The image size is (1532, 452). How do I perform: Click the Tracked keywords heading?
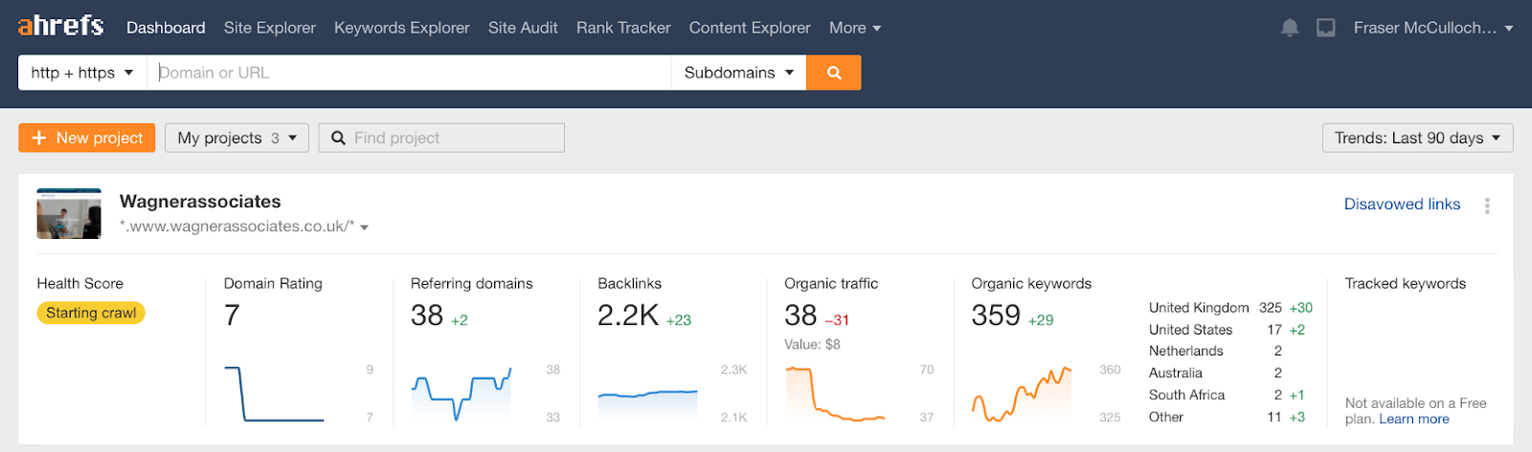(1406, 283)
